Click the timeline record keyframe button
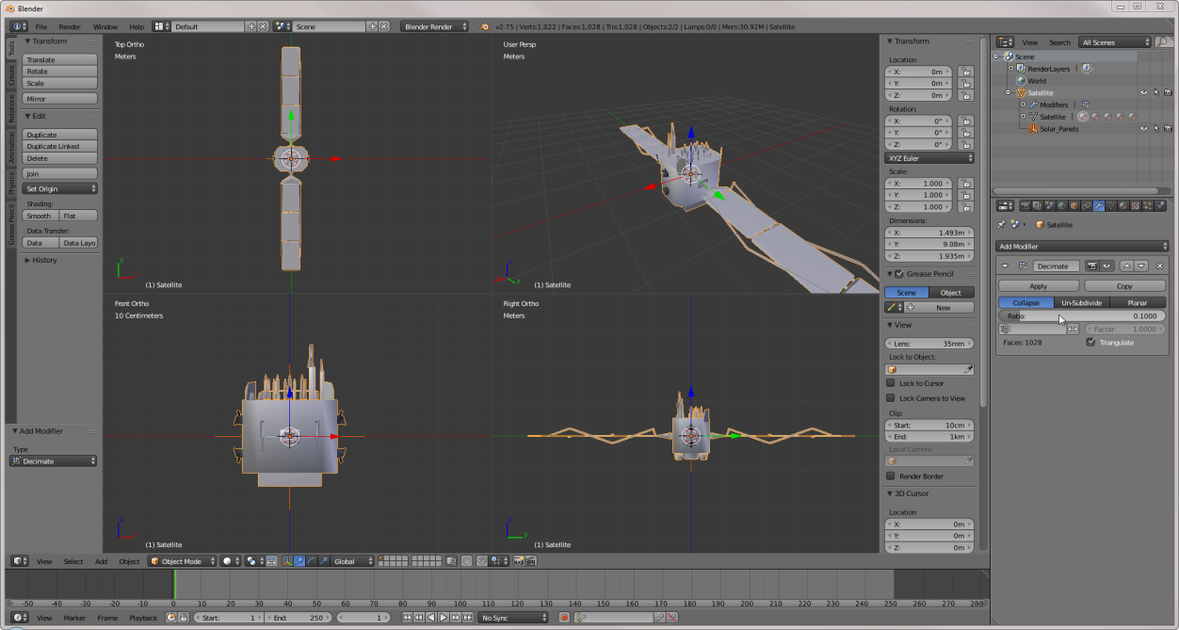 click(564, 618)
